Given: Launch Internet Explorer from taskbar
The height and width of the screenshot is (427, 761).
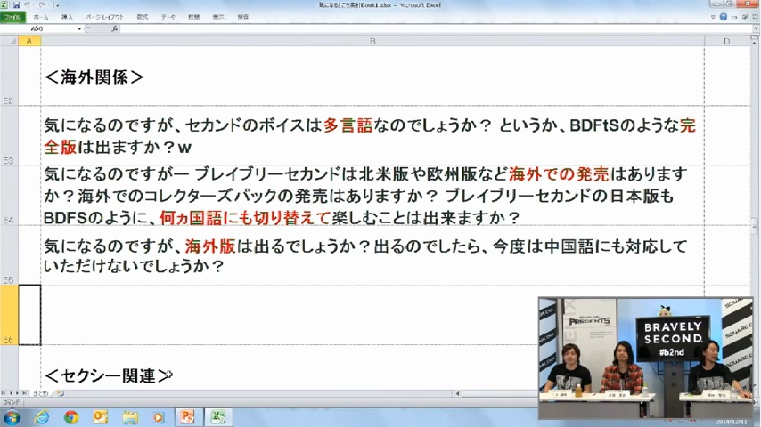Looking at the screenshot, I should pos(42,417).
